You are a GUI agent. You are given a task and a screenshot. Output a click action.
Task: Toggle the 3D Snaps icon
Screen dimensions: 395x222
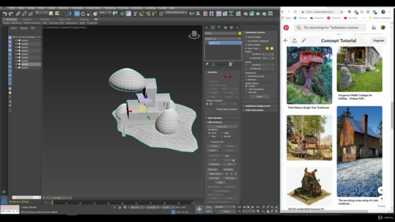tap(136, 14)
